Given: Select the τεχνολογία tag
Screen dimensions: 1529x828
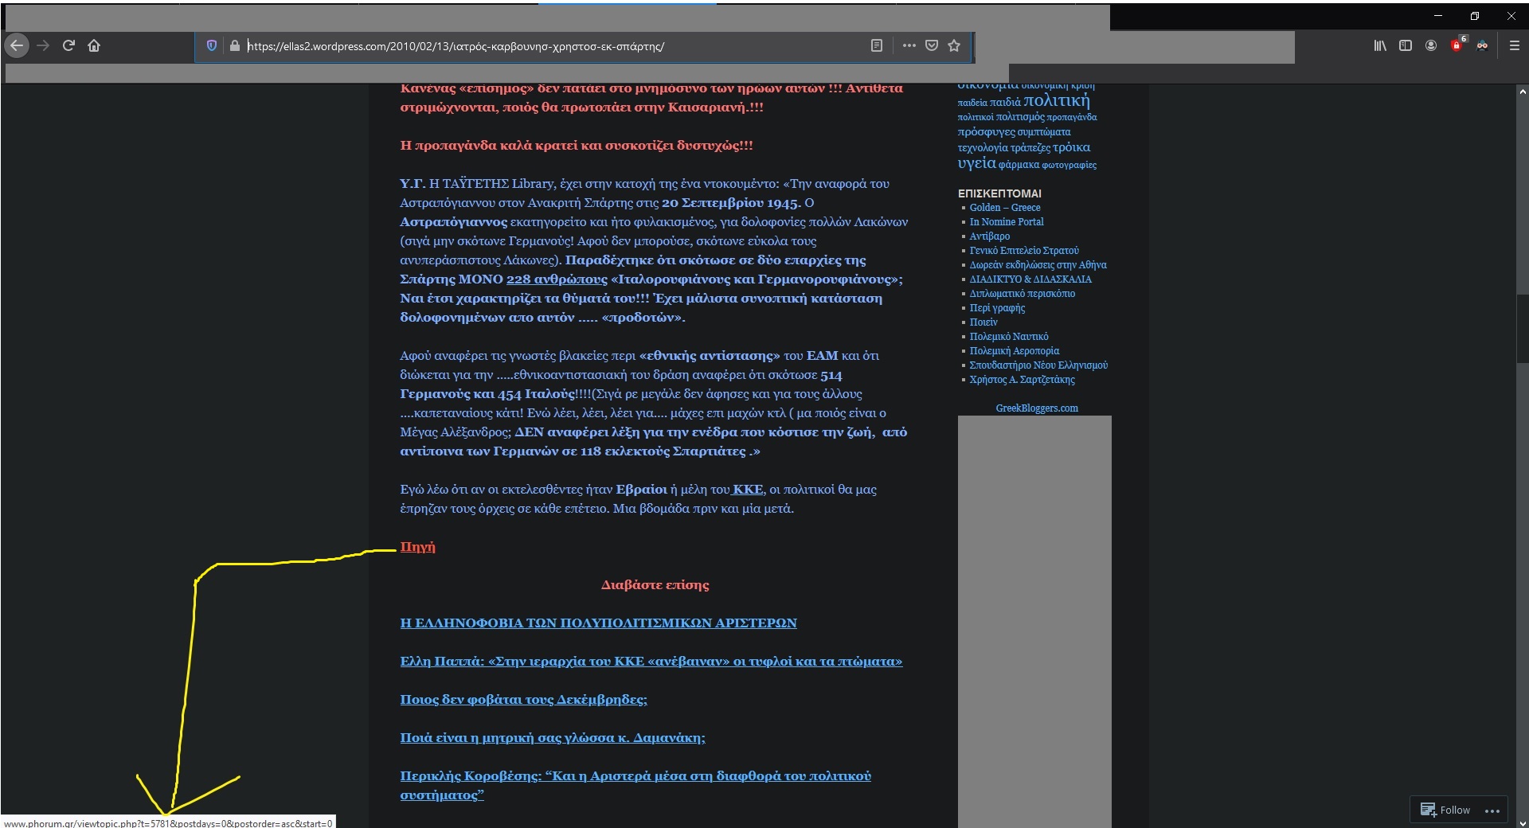Looking at the screenshot, I should click(983, 148).
